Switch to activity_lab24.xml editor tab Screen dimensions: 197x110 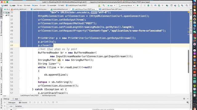pos(20,9)
